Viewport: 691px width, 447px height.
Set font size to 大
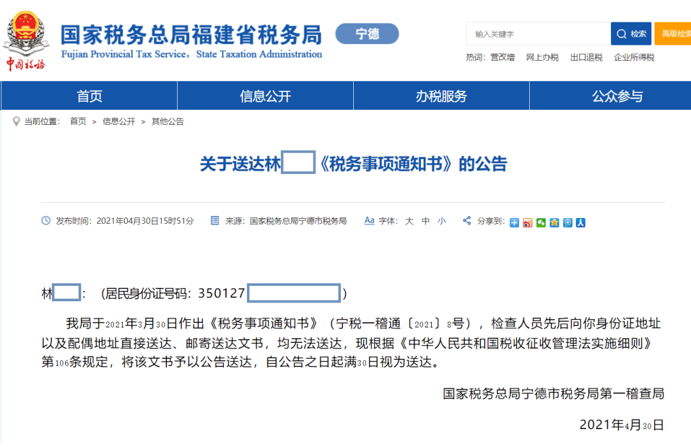tap(409, 221)
